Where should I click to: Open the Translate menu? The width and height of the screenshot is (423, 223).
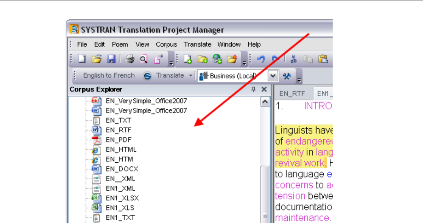click(197, 44)
